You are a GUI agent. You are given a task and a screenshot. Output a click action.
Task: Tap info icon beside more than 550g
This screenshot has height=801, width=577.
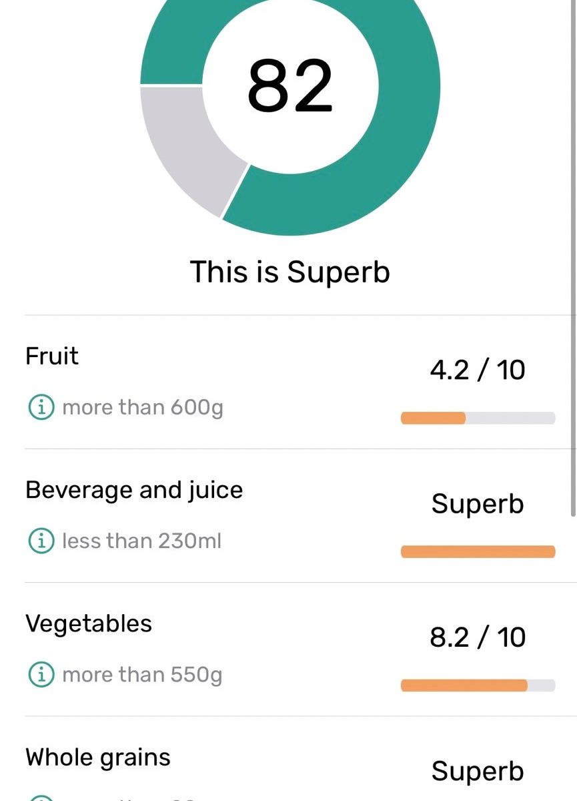click(41, 675)
